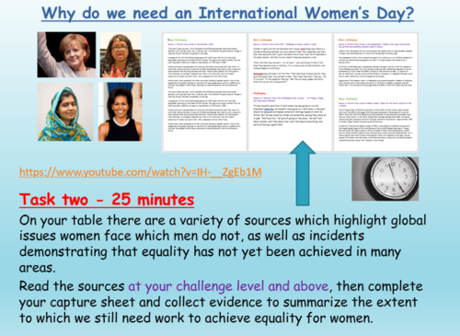Select portrait of woman in teal headscarf
Image resolution: width=460 pixels, height=336 pixels.
coord(65,111)
